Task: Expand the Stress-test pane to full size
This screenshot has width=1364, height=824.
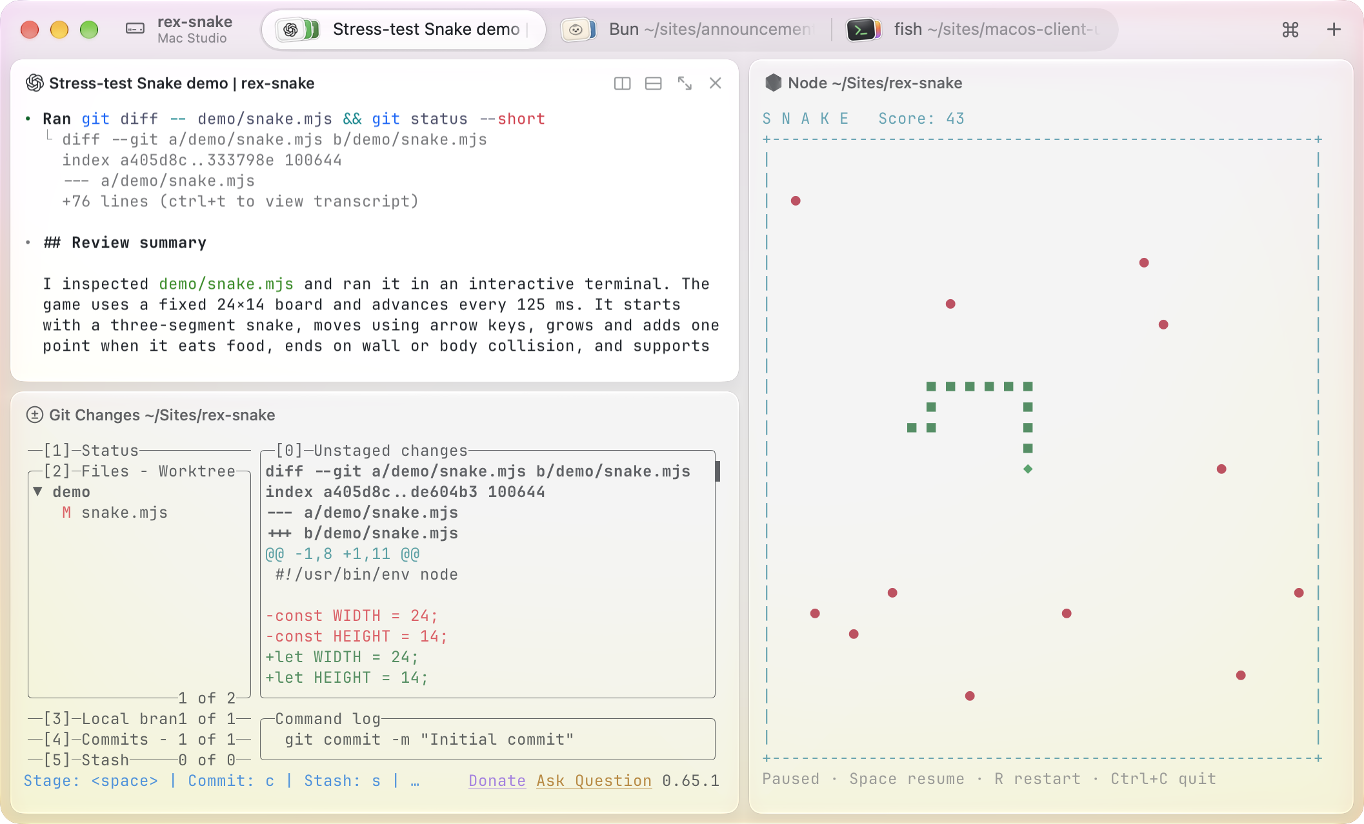Action: click(x=685, y=83)
